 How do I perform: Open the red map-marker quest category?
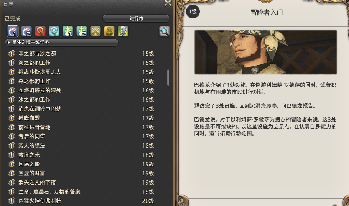pyautogui.click(x=40, y=31)
